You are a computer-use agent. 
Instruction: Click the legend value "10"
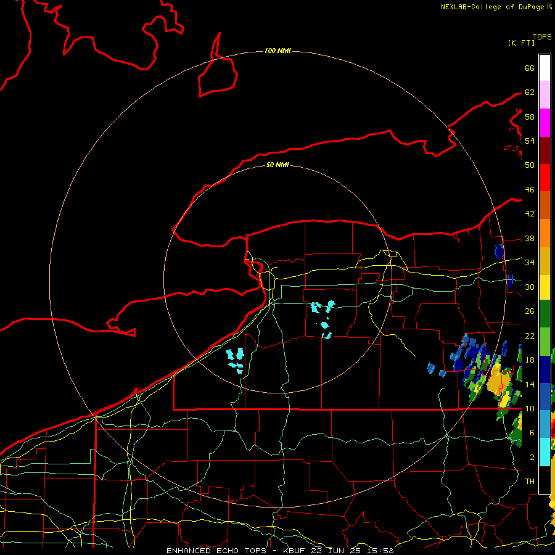530,409
